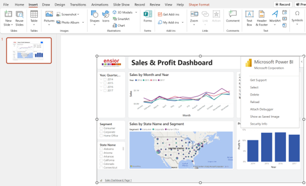The height and width of the screenshot is (186, 306).
Task: Check the Alabama state checkbox
Action: click(101, 149)
